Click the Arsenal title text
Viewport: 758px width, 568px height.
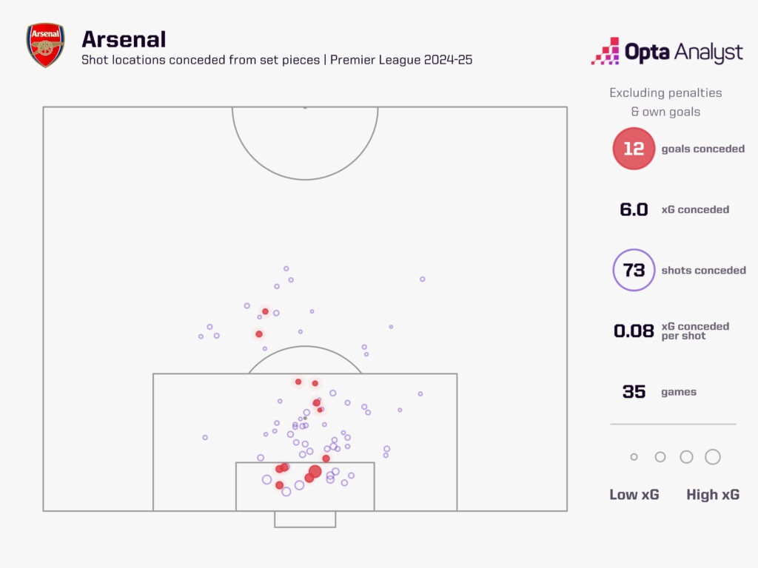(124, 40)
